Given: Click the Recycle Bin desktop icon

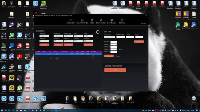Looking at the screenshot, I should (194, 99).
